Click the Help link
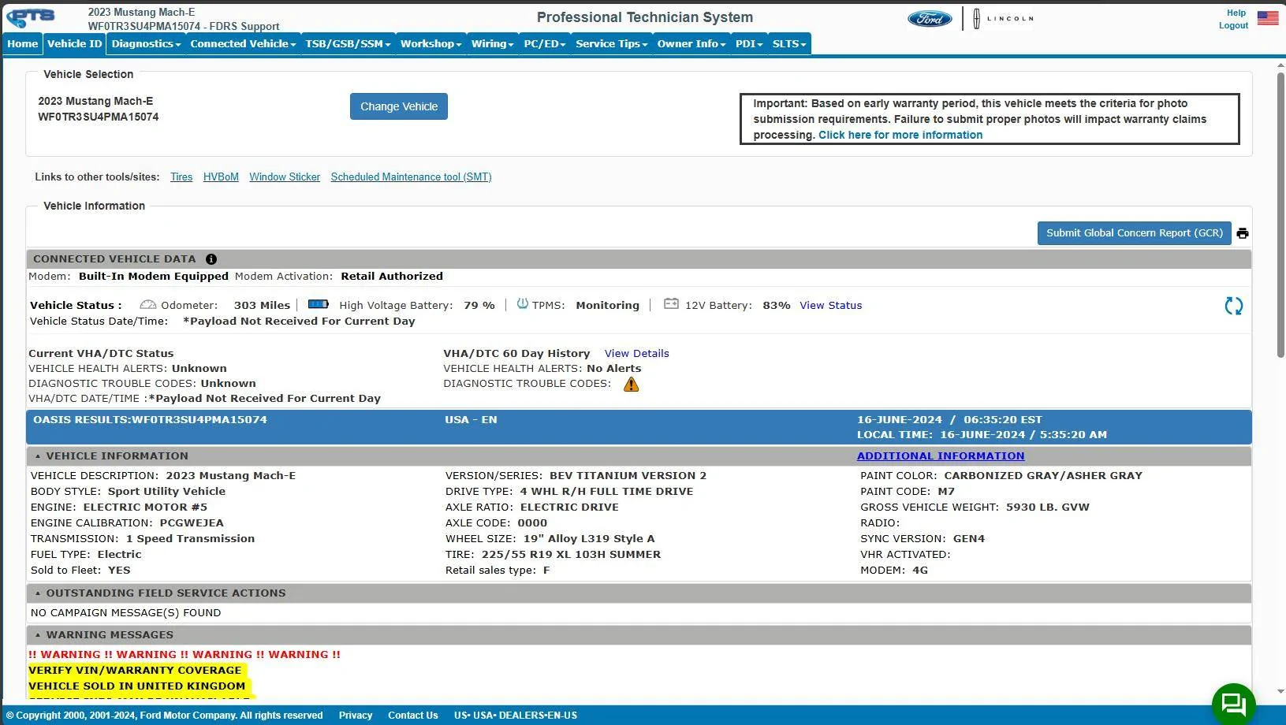This screenshot has height=725, width=1286. pos(1236,13)
